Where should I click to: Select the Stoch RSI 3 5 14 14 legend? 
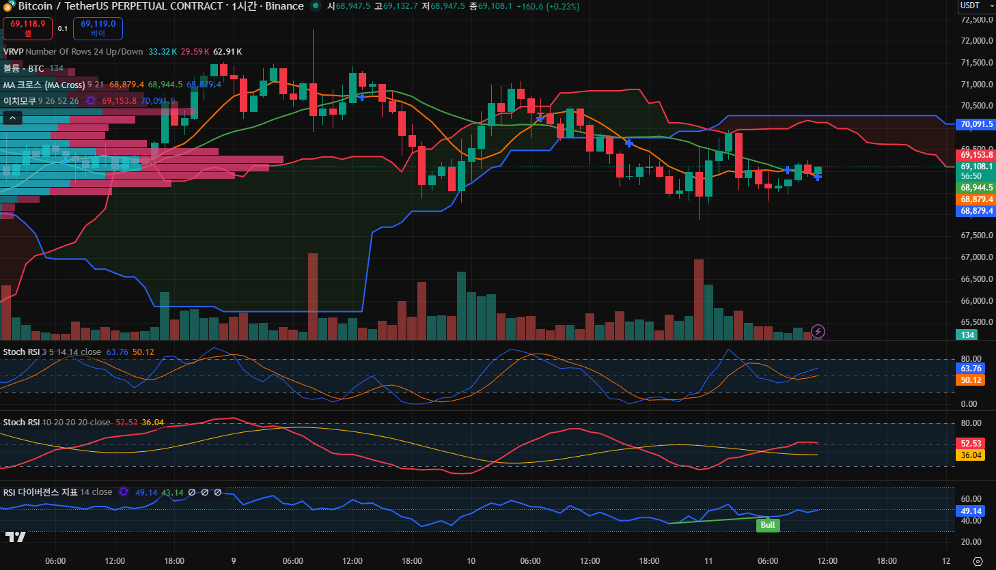pos(22,352)
